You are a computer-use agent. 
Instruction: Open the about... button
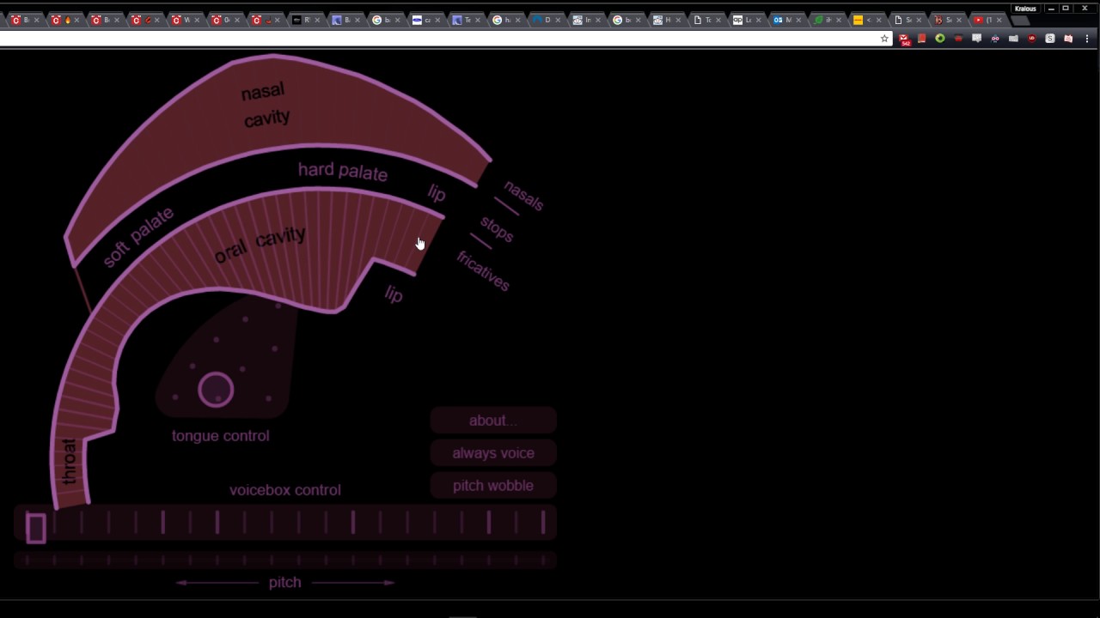(x=493, y=421)
